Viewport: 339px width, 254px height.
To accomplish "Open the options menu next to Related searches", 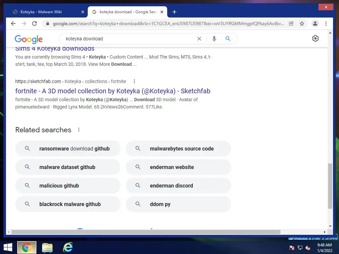I will (79, 130).
